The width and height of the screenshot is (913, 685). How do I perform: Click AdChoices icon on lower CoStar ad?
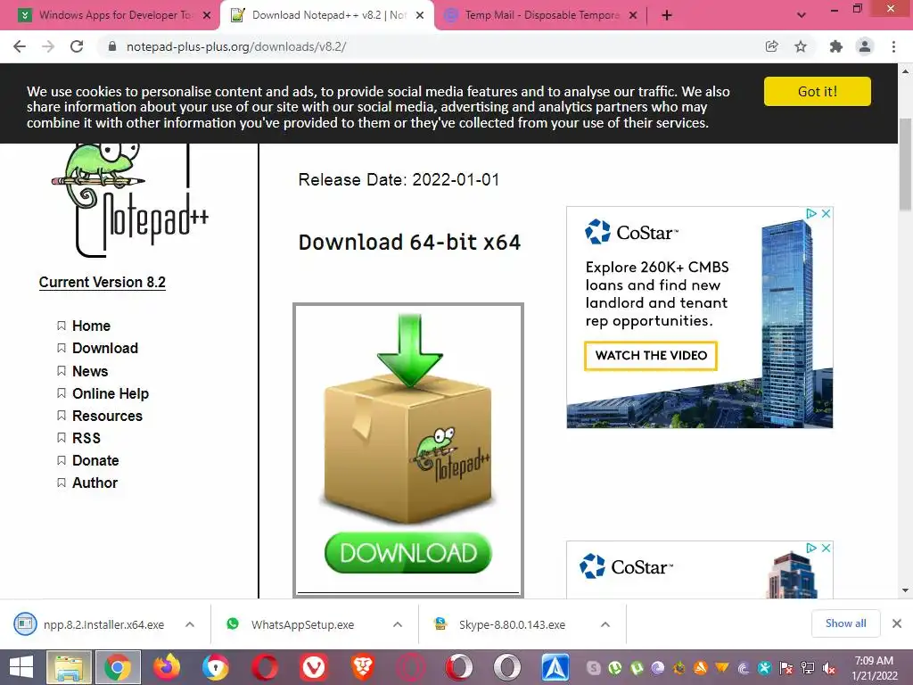810,549
